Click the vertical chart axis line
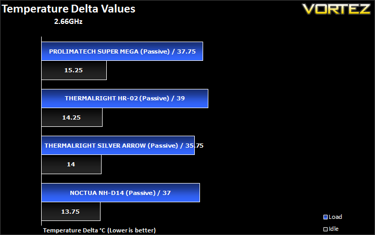The image size is (375, 235). coord(41,131)
